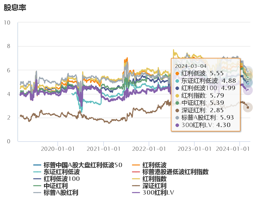Screen dimensions: 254x200
Task: Click the orange dot beside 红利低波: 5.55
Action: [x=177, y=73]
